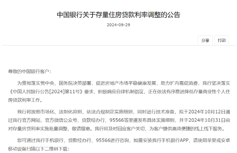
Task: Click the text 移动设备扫描以下二维码下载
Action: pyautogui.click(x=38, y=149)
